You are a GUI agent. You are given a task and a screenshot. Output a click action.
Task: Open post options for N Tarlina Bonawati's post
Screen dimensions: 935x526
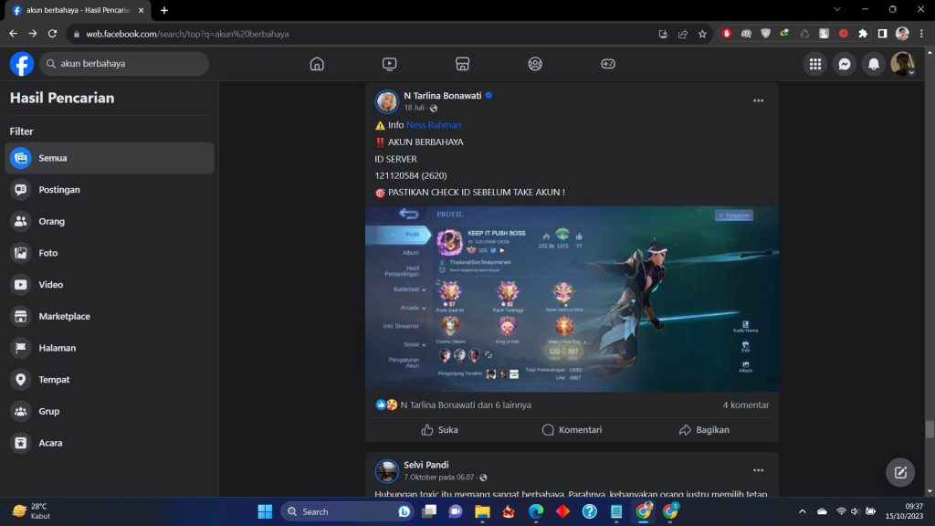(x=758, y=100)
